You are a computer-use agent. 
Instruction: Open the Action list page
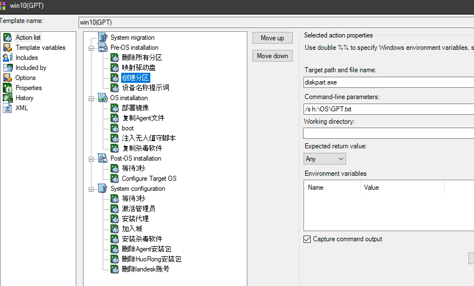coord(28,37)
